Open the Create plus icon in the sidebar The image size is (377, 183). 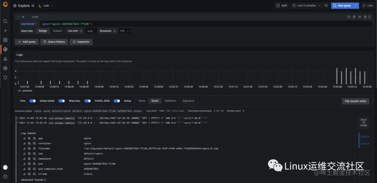click(5, 31)
